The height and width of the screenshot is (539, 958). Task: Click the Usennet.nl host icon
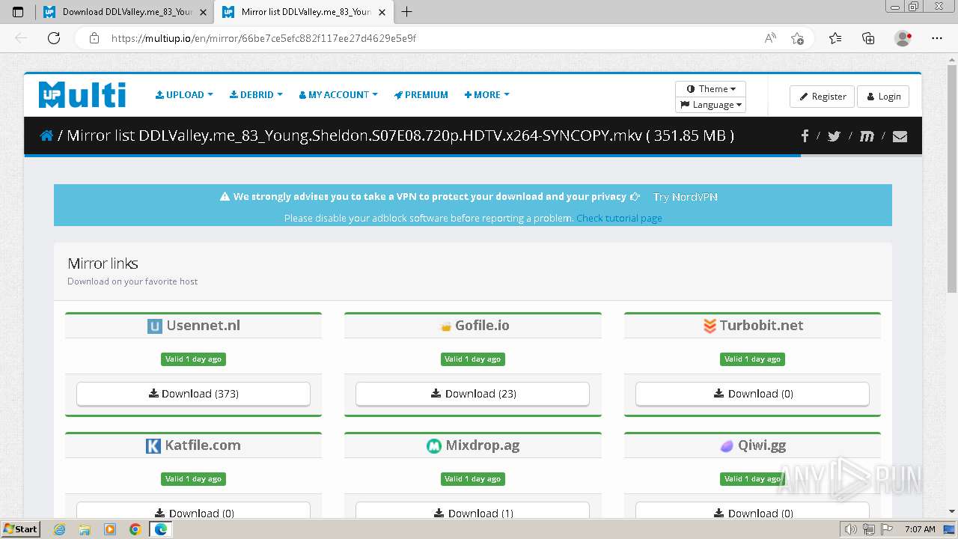(x=154, y=326)
